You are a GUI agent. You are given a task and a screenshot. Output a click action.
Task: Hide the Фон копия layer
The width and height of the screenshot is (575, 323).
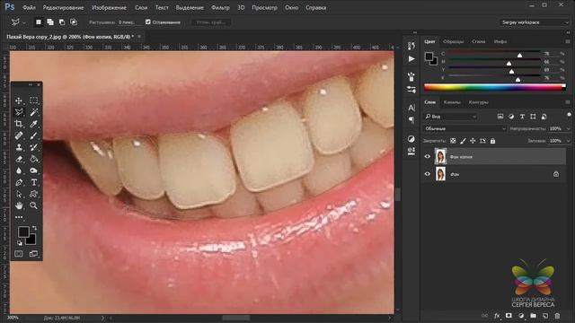[428, 156]
